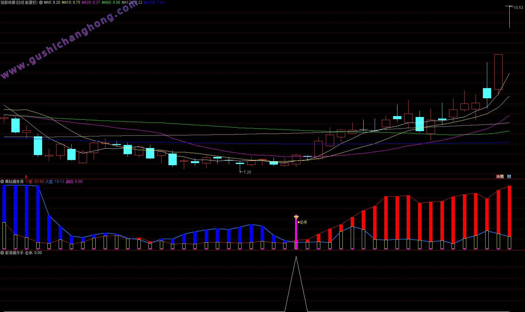Click the 涨 event marker icon
Viewport: 525px width, 312px height.
[498, 177]
